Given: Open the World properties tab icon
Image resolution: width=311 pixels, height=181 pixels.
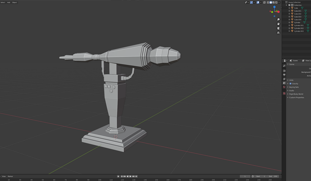Looking at the screenshot, I should point(284,87).
